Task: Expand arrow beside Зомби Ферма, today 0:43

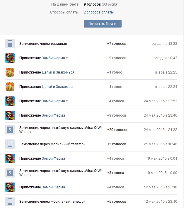Action: 67,58
